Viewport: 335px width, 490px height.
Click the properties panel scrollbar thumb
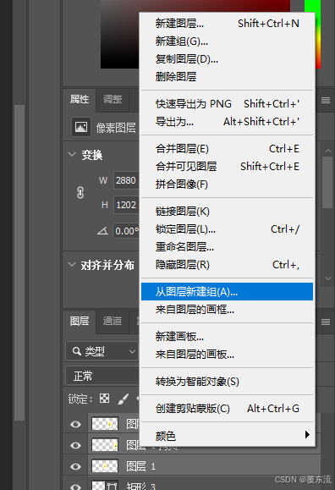click(x=327, y=183)
